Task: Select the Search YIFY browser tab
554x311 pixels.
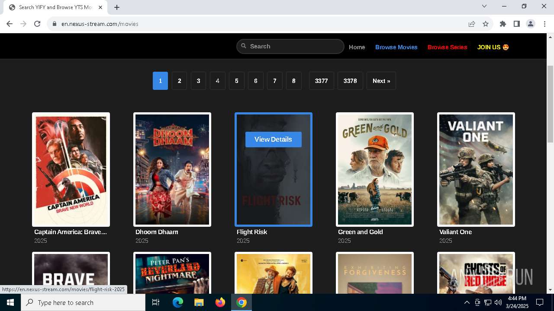Action: click(56, 7)
